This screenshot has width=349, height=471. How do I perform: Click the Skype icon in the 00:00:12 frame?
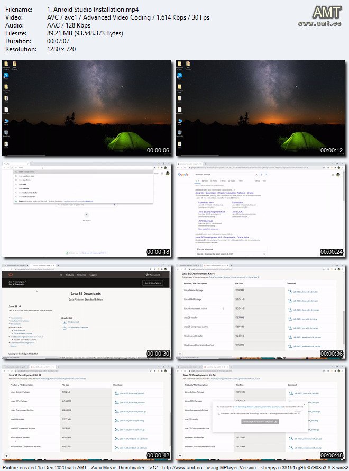179,75
